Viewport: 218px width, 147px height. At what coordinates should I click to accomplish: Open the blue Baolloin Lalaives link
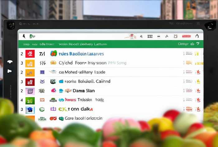[87, 54]
